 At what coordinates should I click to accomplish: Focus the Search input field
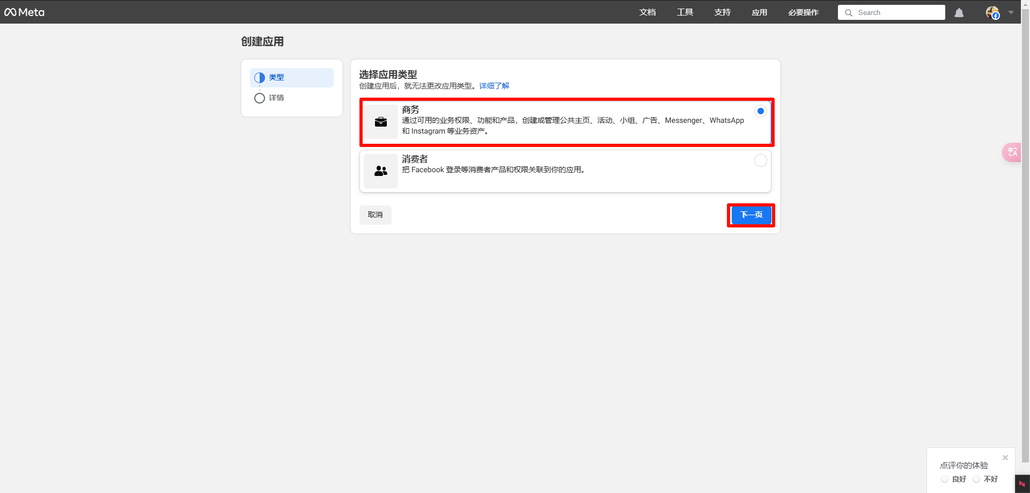pos(892,12)
